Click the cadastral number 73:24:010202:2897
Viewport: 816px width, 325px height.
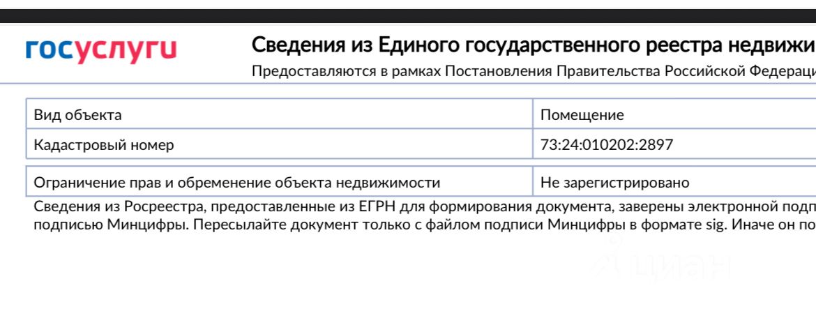[x=607, y=145]
